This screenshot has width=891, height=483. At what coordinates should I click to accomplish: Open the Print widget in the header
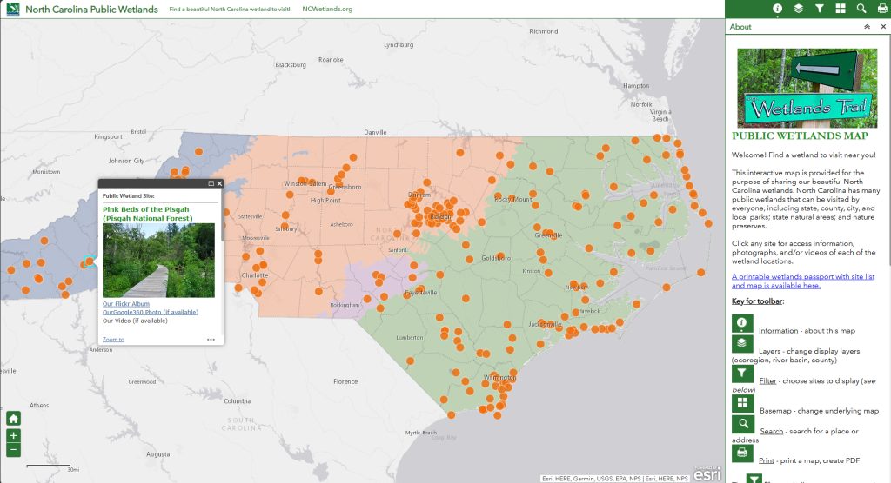(882, 9)
